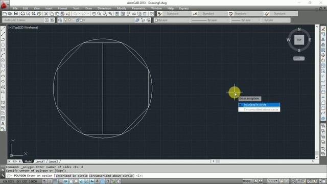Select the Circle draw tool
This screenshot has width=327, height=184.
(x=3, y=60)
